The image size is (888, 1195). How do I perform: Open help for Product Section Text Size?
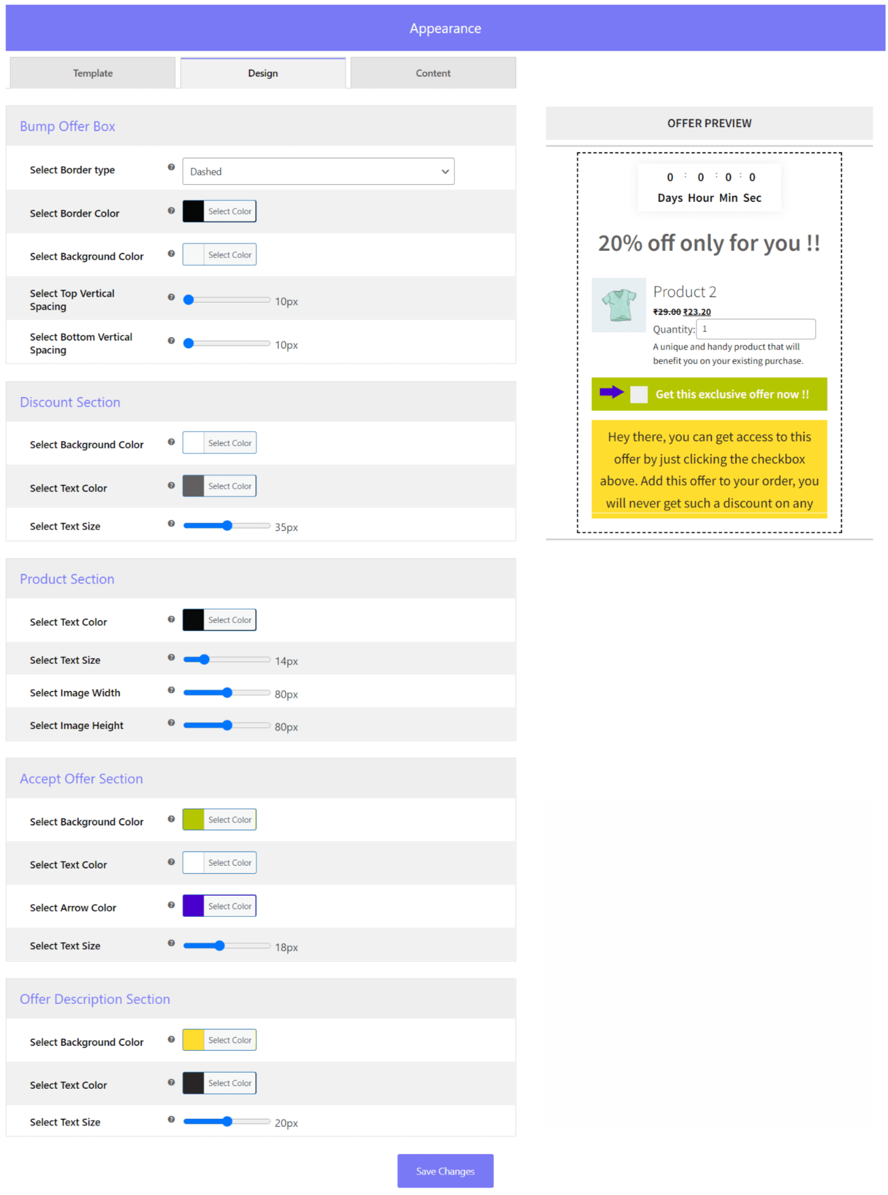tap(171, 658)
